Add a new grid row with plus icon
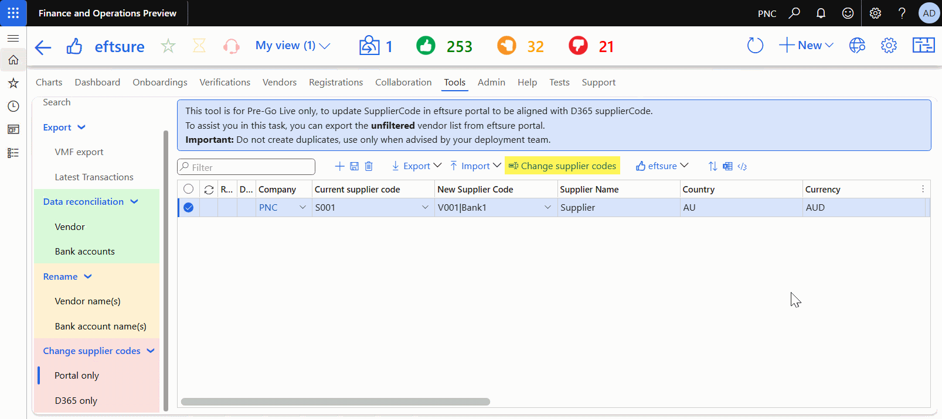Screen dimensions: 942x419 tap(339, 166)
